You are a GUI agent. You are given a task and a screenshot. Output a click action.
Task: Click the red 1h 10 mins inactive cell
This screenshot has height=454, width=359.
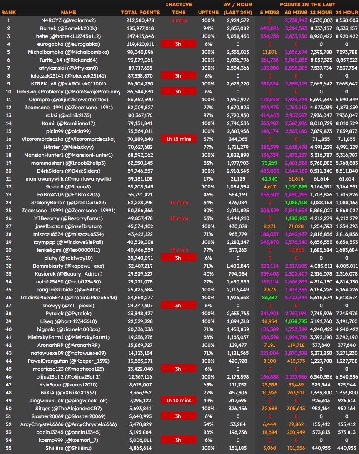click(178, 401)
